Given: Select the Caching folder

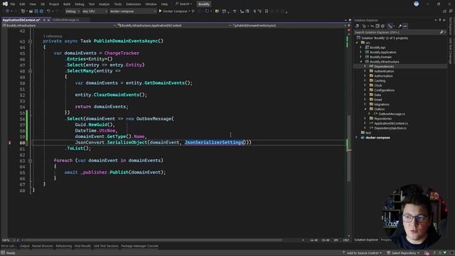Looking at the screenshot, I should (x=380, y=80).
